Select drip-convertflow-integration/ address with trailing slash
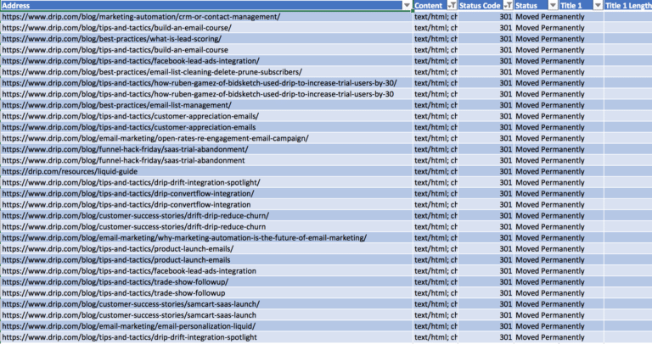 pyautogui.click(x=206, y=194)
